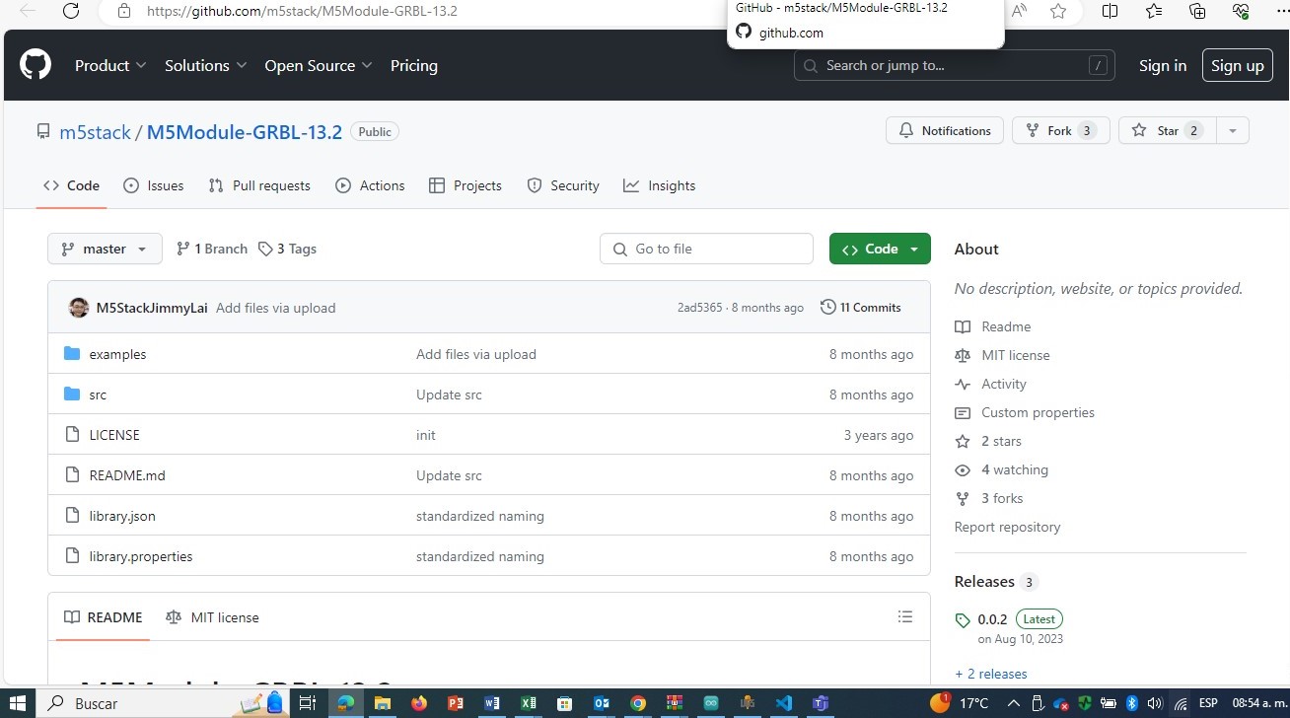Launch Excel from the taskbar
This screenshot has width=1290, height=718.
click(x=529, y=703)
